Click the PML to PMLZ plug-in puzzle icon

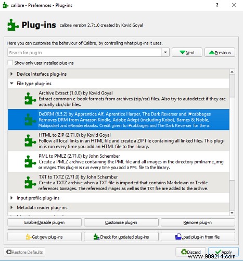coord(30,162)
